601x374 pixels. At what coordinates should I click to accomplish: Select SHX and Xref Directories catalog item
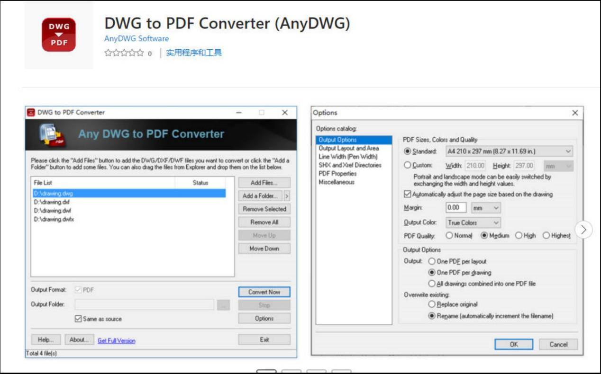[x=350, y=165]
